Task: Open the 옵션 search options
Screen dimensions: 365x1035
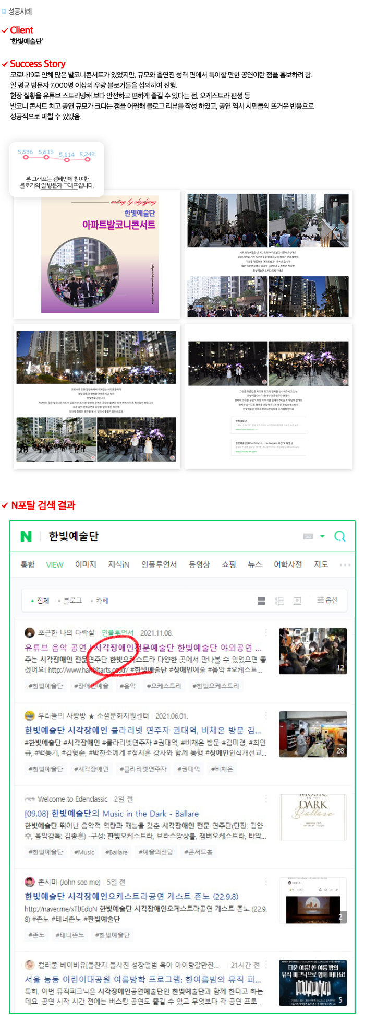Action: click(x=327, y=601)
